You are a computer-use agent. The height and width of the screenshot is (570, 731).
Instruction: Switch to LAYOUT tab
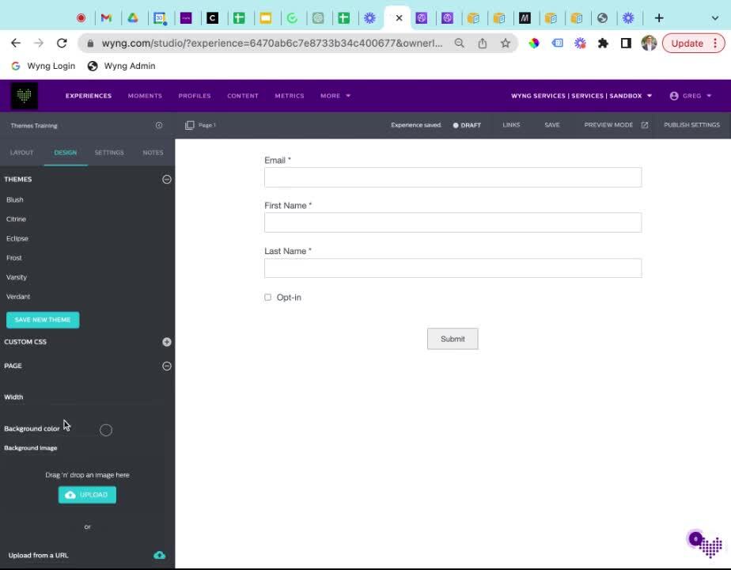[21, 153]
